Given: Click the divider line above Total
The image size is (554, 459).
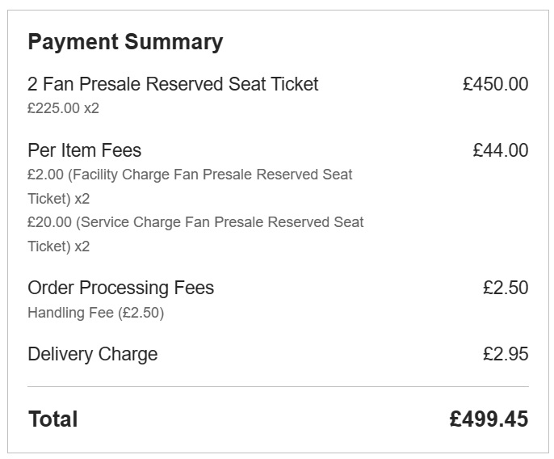Looking at the screenshot, I should pyautogui.click(x=278, y=386).
